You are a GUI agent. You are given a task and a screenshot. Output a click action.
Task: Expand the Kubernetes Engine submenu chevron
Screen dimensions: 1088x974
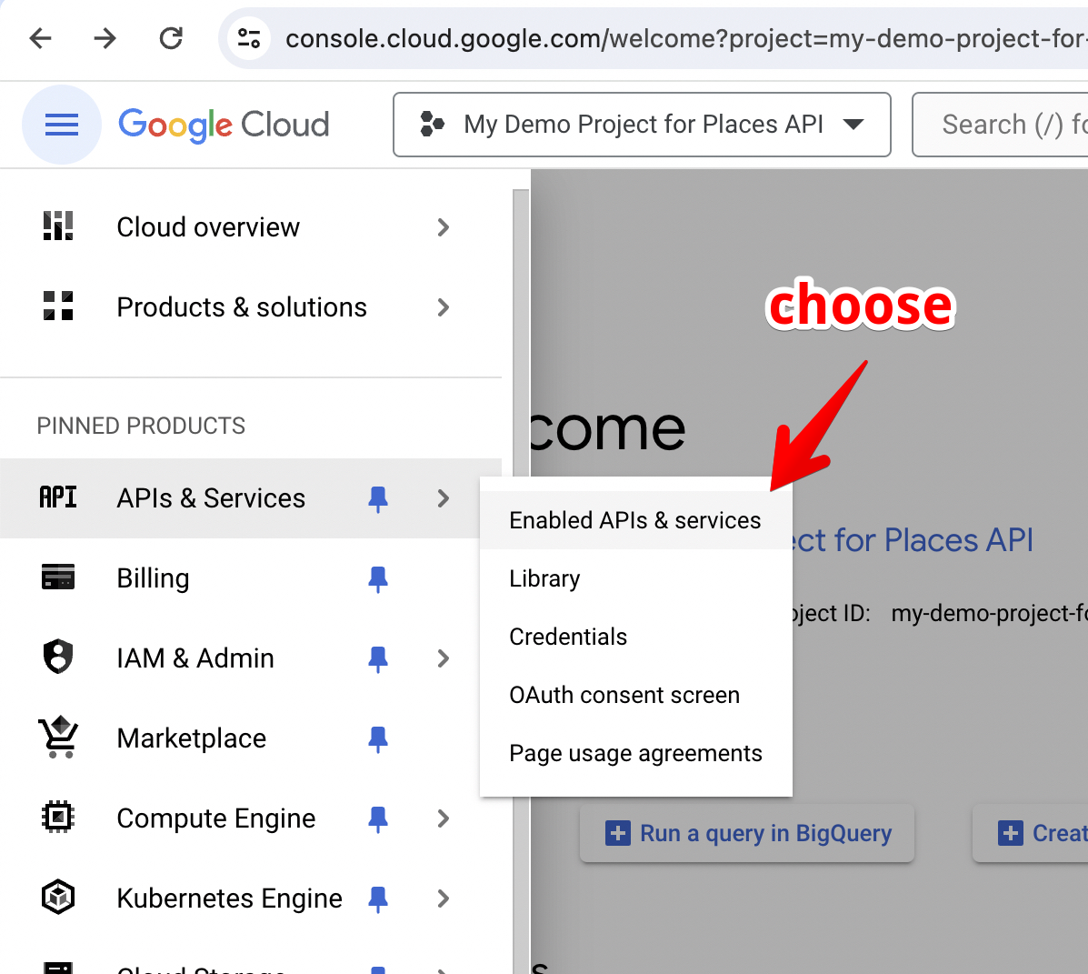tap(443, 898)
